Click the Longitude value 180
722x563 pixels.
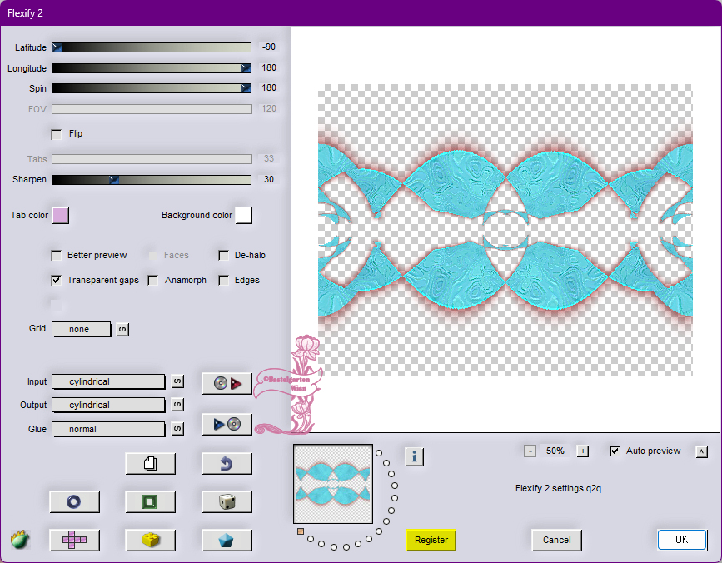click(269, 67)
